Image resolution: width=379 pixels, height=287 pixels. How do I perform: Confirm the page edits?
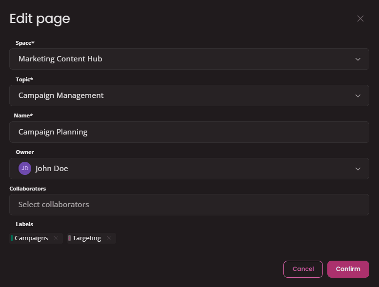[348, 269]
